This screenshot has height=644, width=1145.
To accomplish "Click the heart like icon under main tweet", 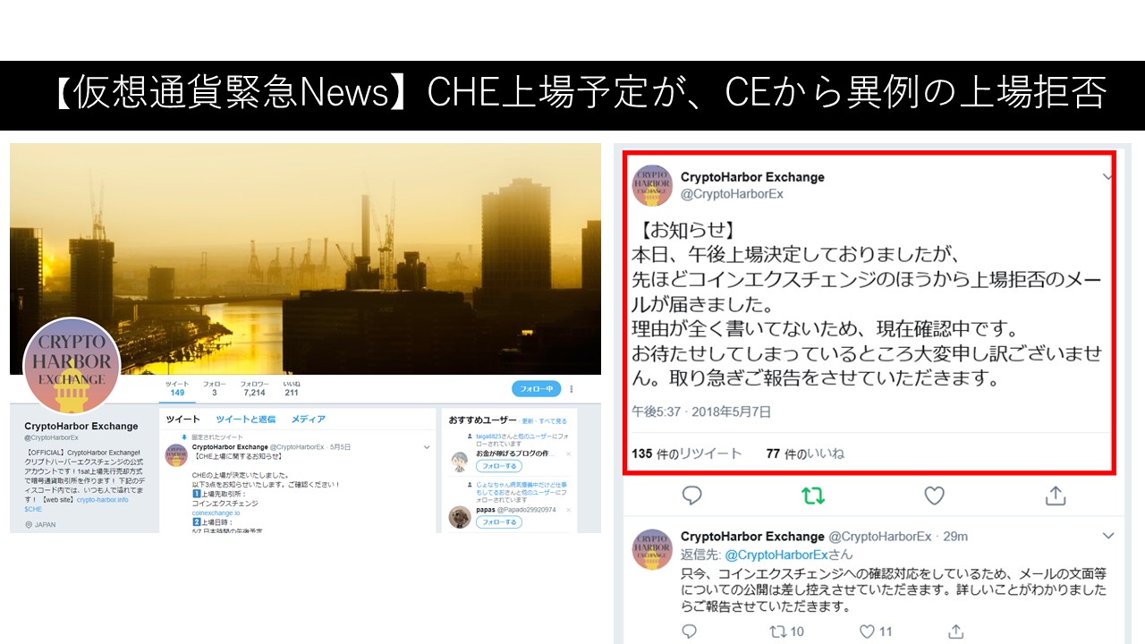I will [934, 496].
